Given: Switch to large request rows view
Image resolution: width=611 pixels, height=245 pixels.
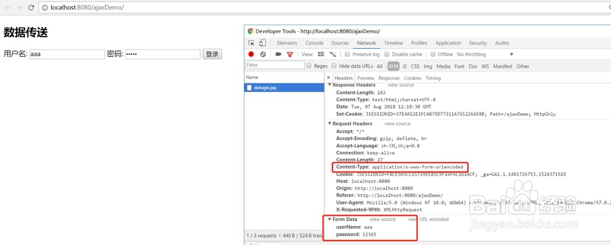Looking at the screenshot, I should coord(321,54).
